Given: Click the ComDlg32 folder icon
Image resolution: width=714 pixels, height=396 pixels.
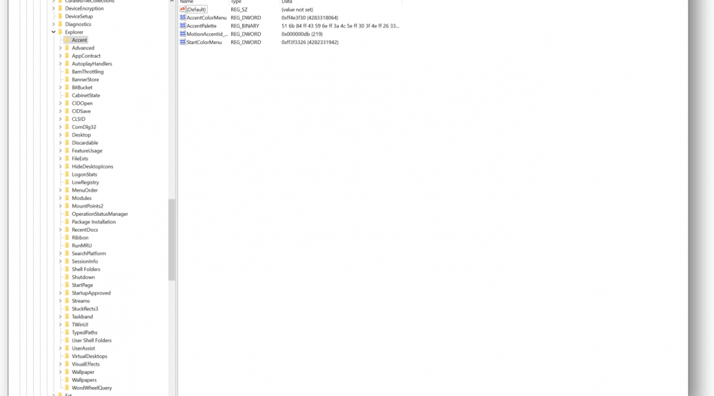Looking at the screenshot, I should pyautogui.click(x=67, y=127).
